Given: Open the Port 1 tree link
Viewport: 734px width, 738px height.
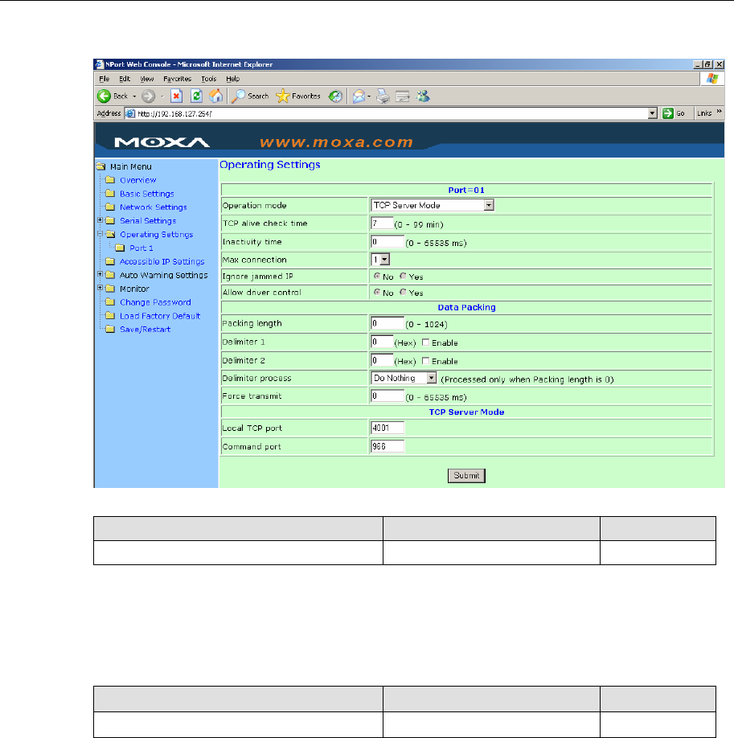Looking at the screenshot, I should pyautogui.click(x=141, y=248).
